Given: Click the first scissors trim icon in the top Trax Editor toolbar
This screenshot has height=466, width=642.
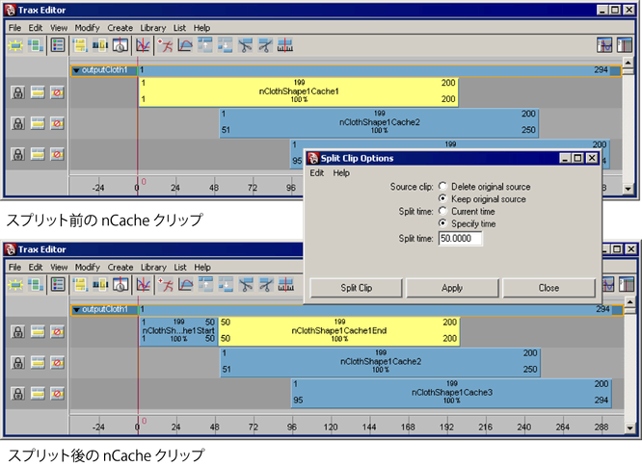Looking at the screenshot, I should [245, 45].
